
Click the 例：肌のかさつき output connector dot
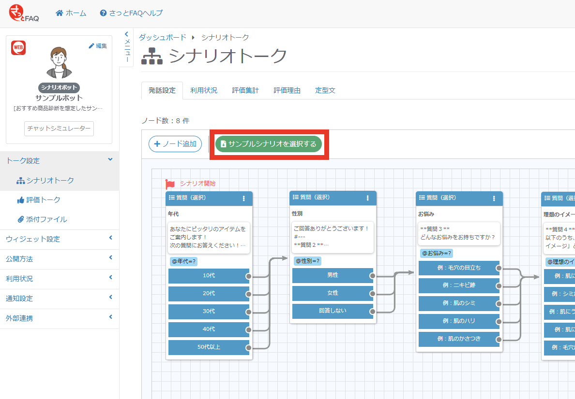tap(499, 340)
